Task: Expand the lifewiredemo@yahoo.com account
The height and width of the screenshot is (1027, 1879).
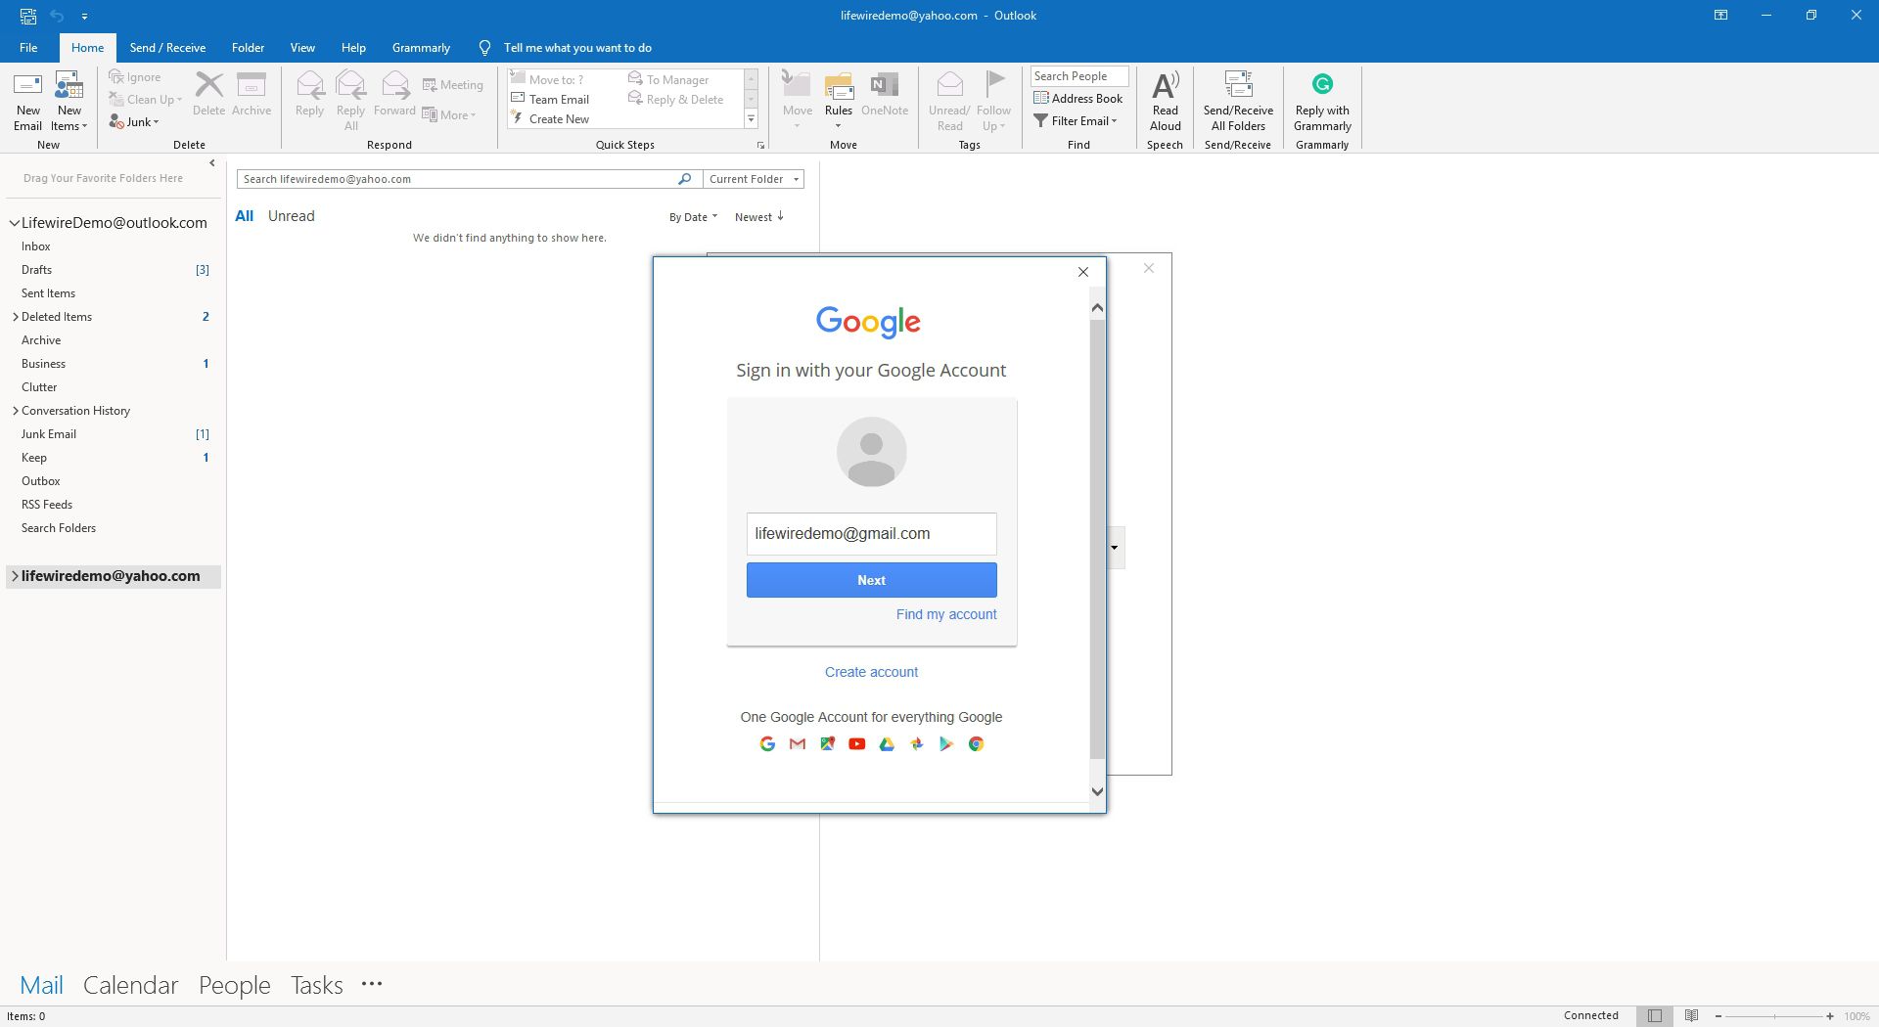Action: coord(15,577)
